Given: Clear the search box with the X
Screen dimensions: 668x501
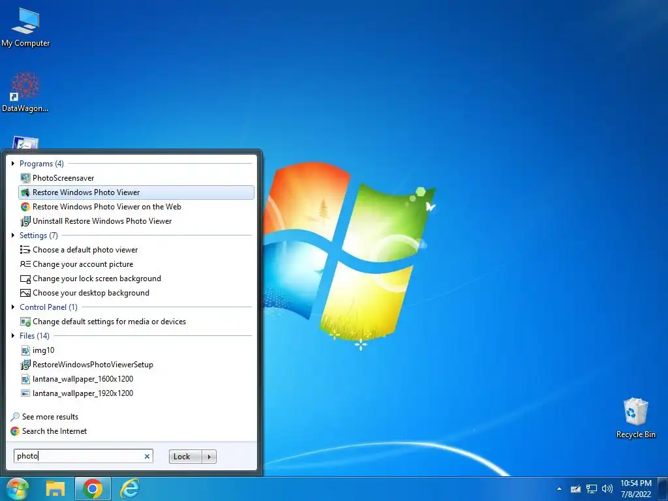Looking at the screenshot, I should click(147, 456).
